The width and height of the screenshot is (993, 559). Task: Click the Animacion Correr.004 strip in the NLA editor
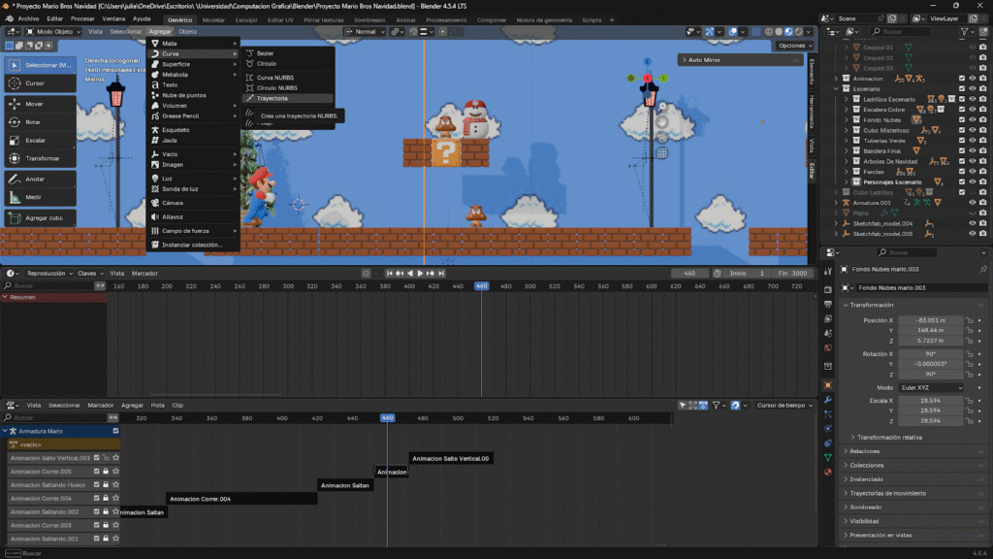click(x=242, y=499)
